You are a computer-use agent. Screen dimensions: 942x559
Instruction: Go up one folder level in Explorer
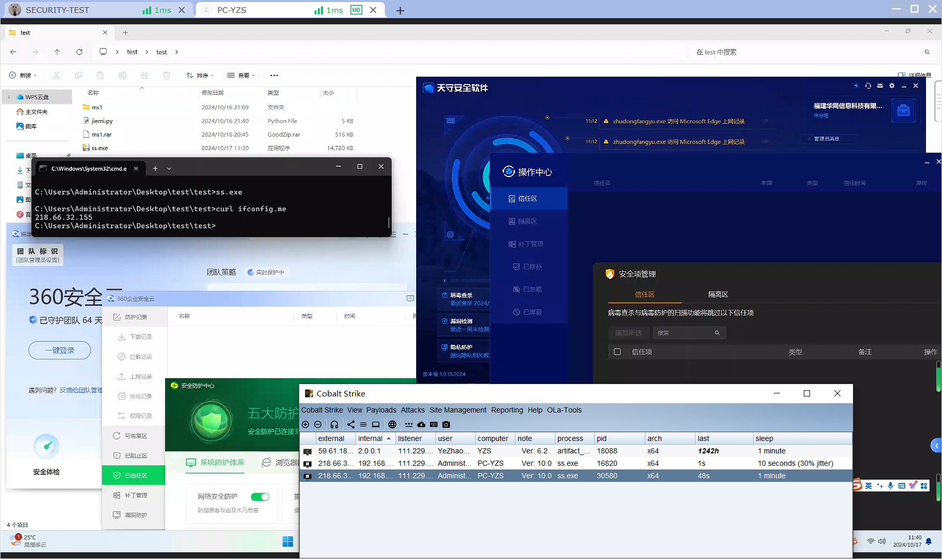pyautogui.click(x=57, y=52)
